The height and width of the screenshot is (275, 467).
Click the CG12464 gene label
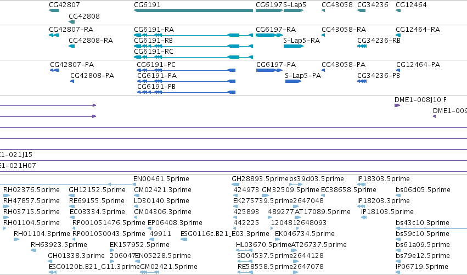[411, 5]
